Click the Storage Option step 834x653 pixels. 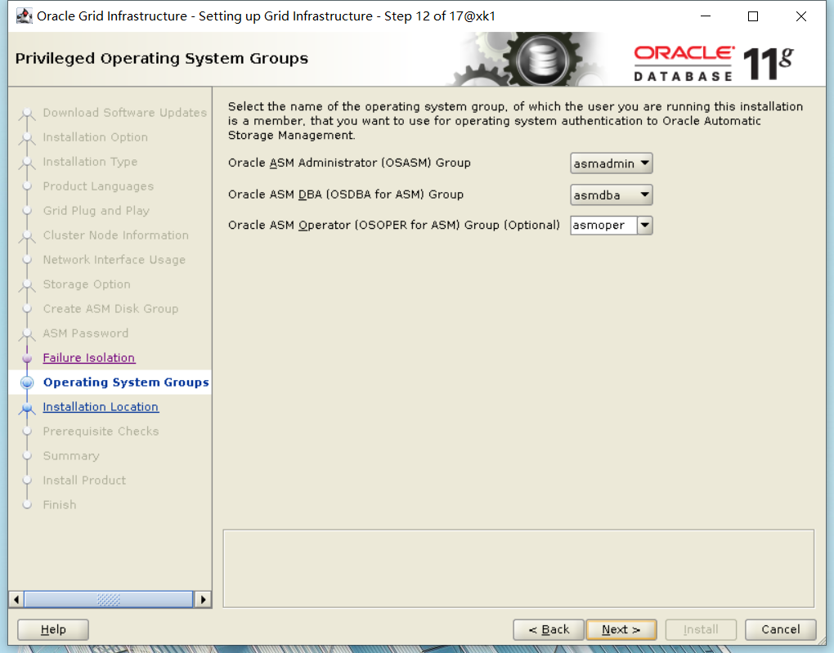point(87,284)
